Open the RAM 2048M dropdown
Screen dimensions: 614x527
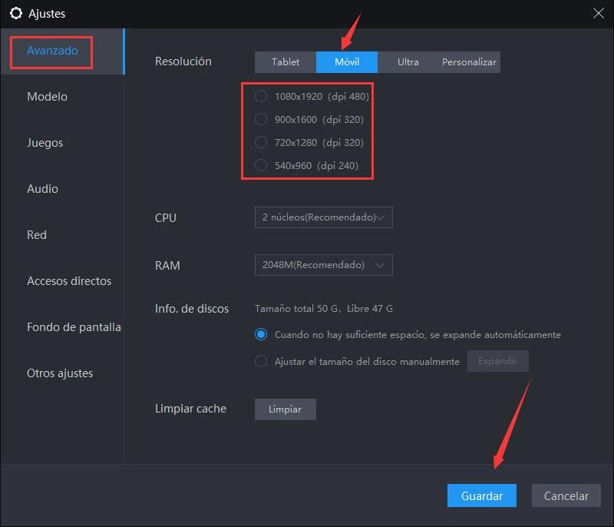[323, 265]
